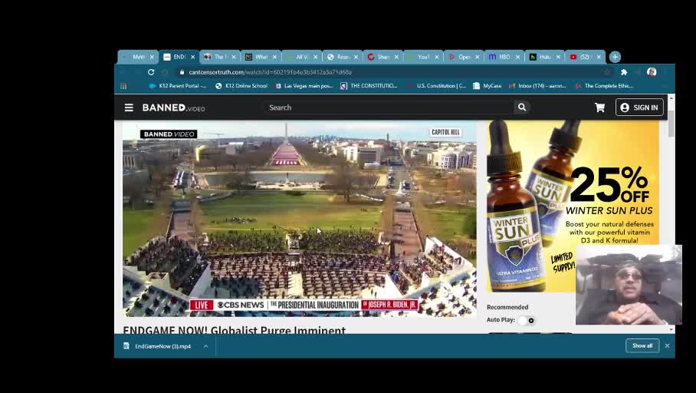Close the YouTube (52) tab
696x393 pixels.
599,57
